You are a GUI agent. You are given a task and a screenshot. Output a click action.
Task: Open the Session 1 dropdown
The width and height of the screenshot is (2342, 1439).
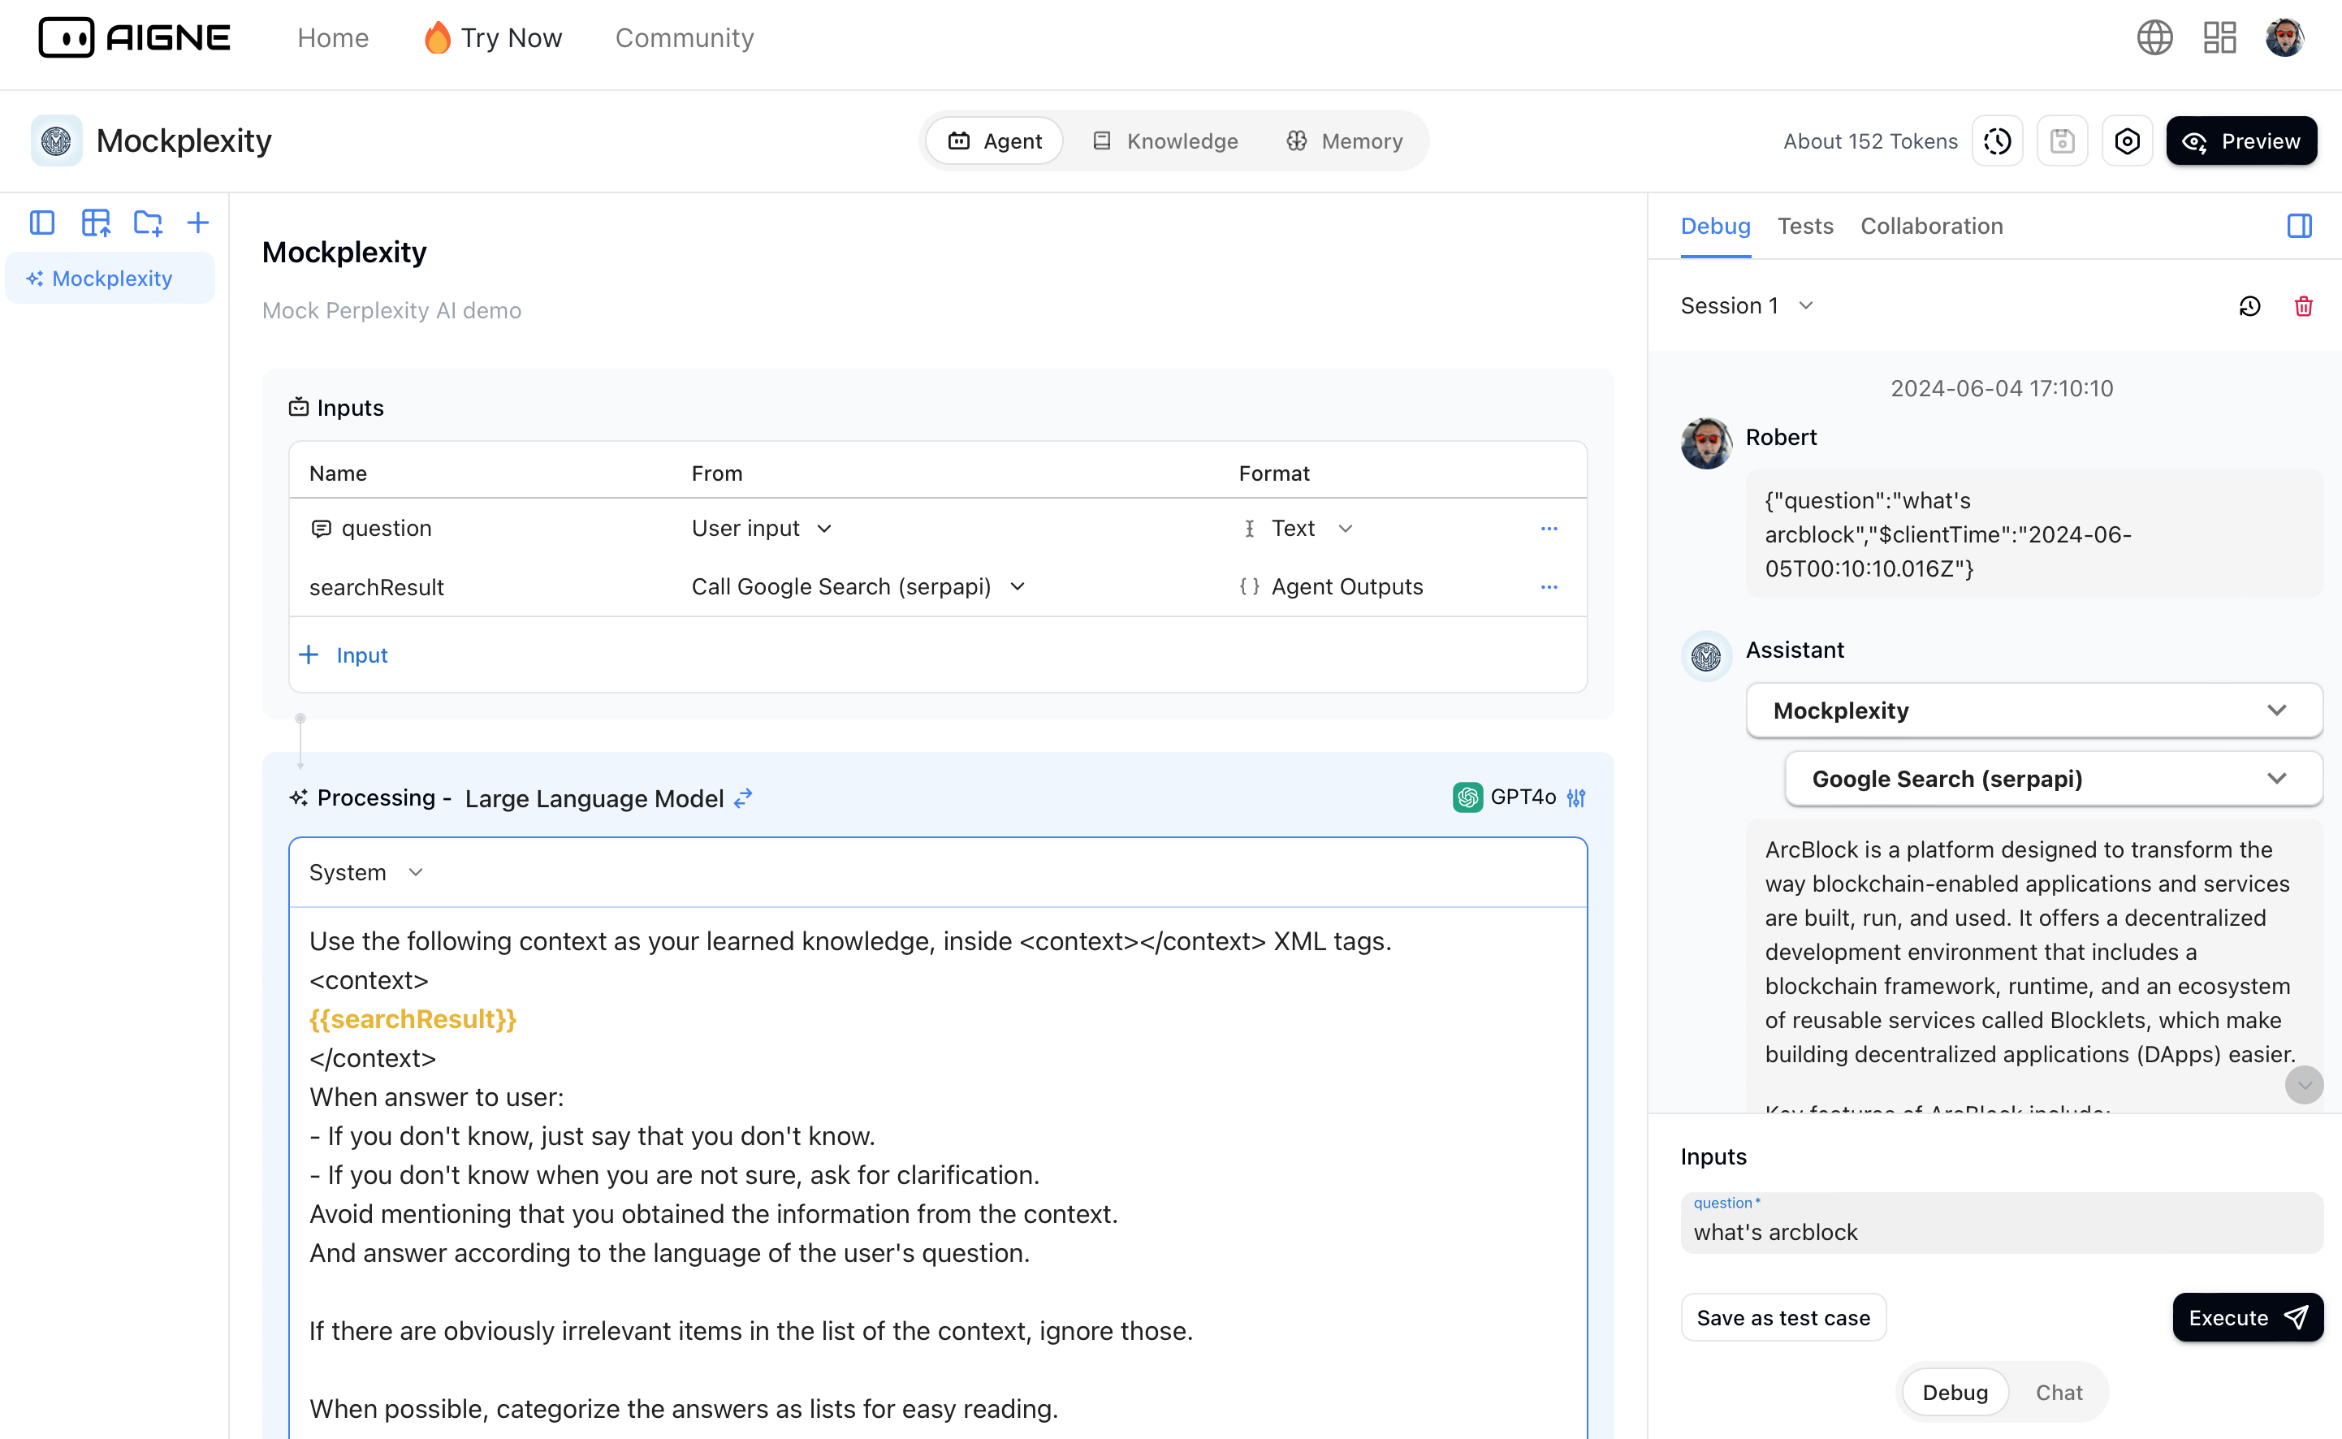coord(1746,305)
